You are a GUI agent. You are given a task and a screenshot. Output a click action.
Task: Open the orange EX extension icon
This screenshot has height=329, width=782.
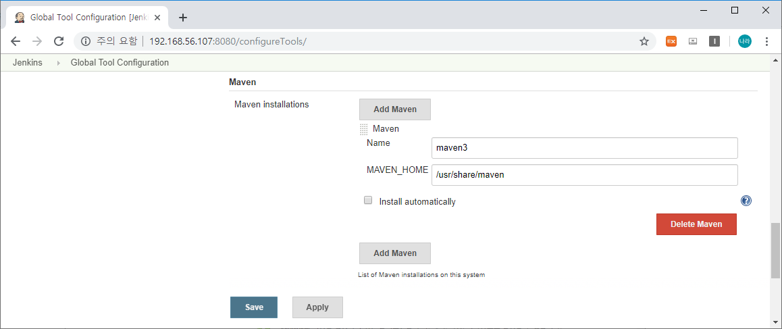click(x=671, y=41)
